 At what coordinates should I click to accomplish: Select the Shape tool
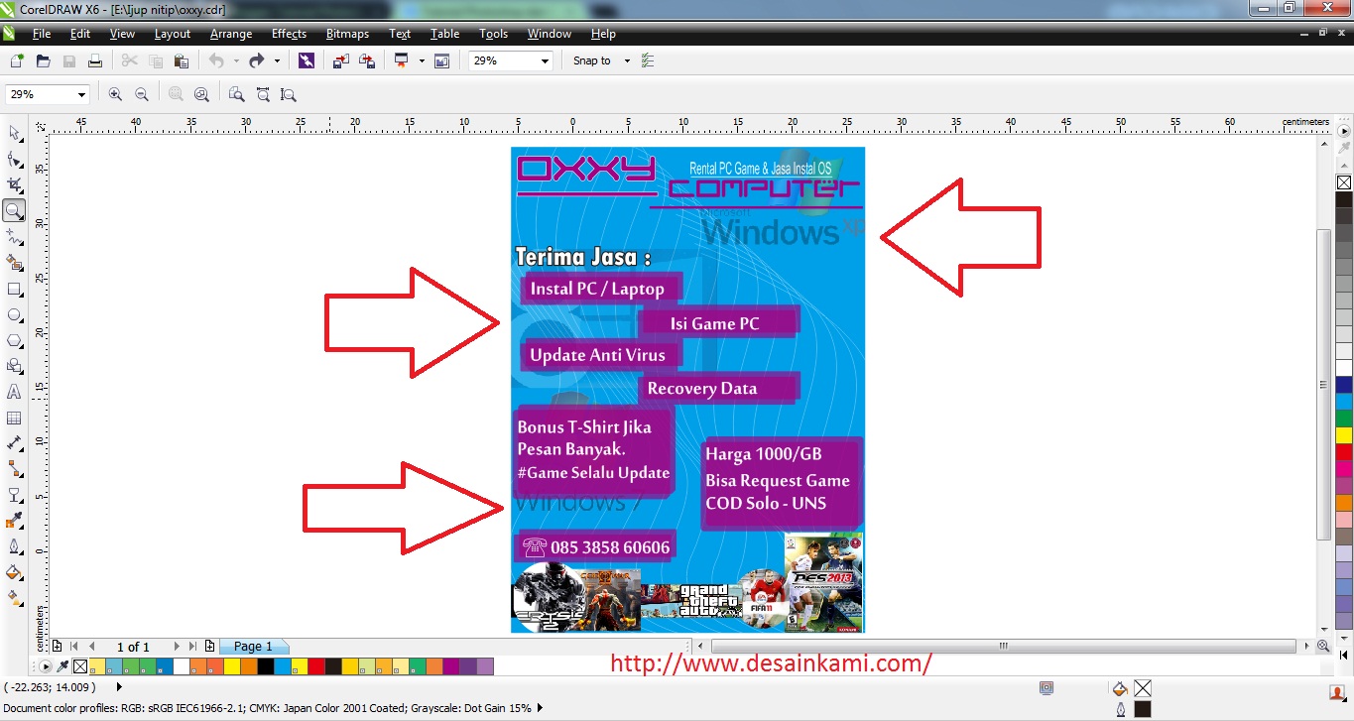click(14, 159)
